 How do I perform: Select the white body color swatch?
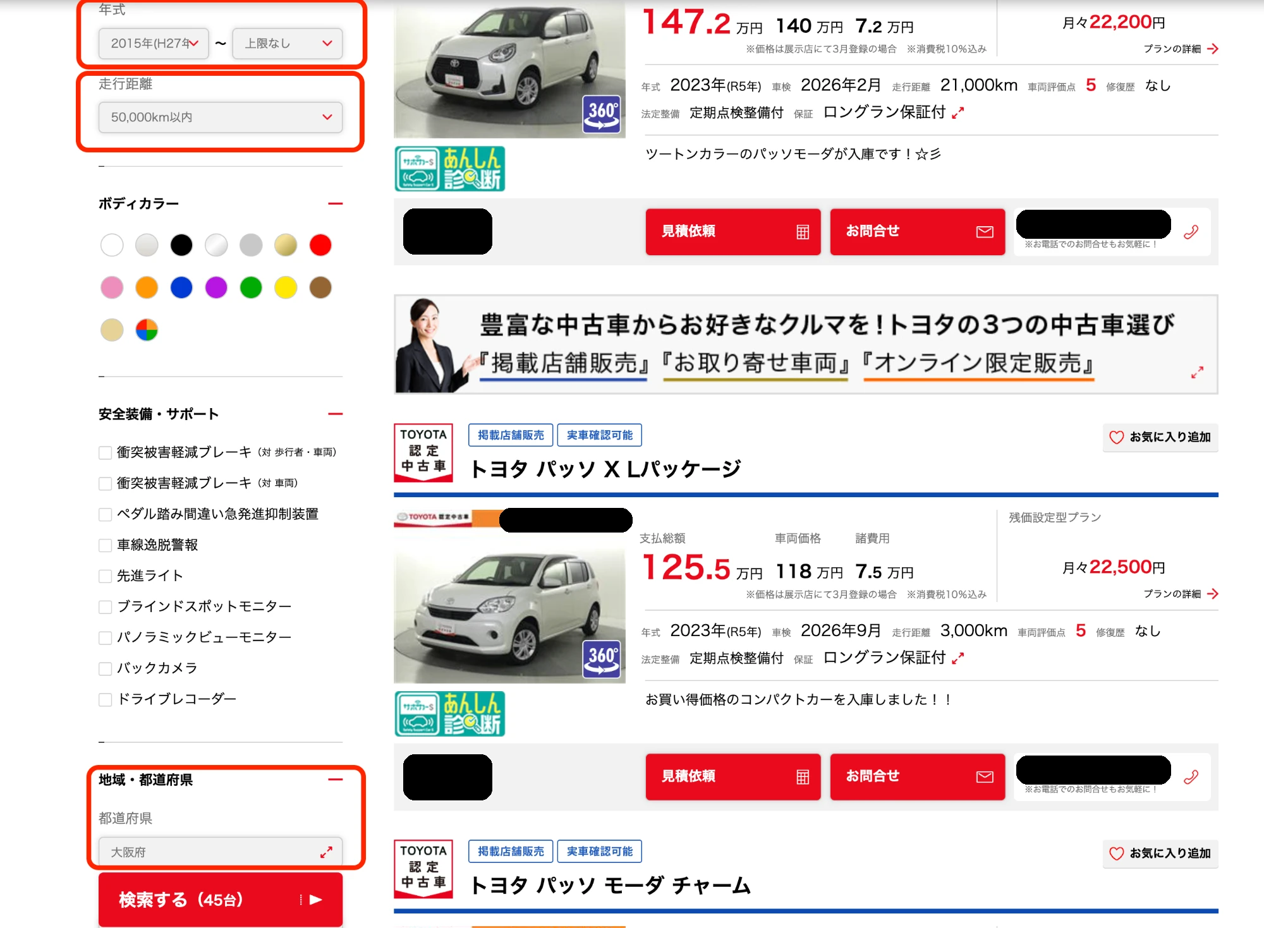(112, 245)
